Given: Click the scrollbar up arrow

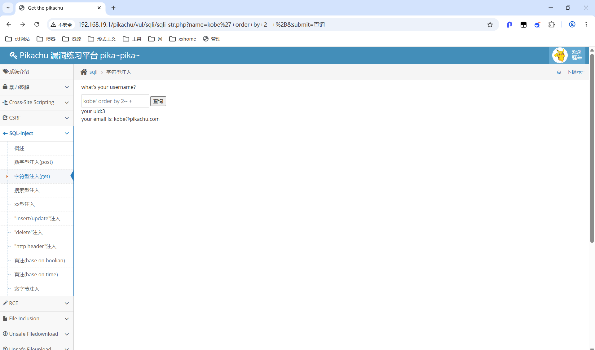Looking at the screenshot, I should pos(592,50).
